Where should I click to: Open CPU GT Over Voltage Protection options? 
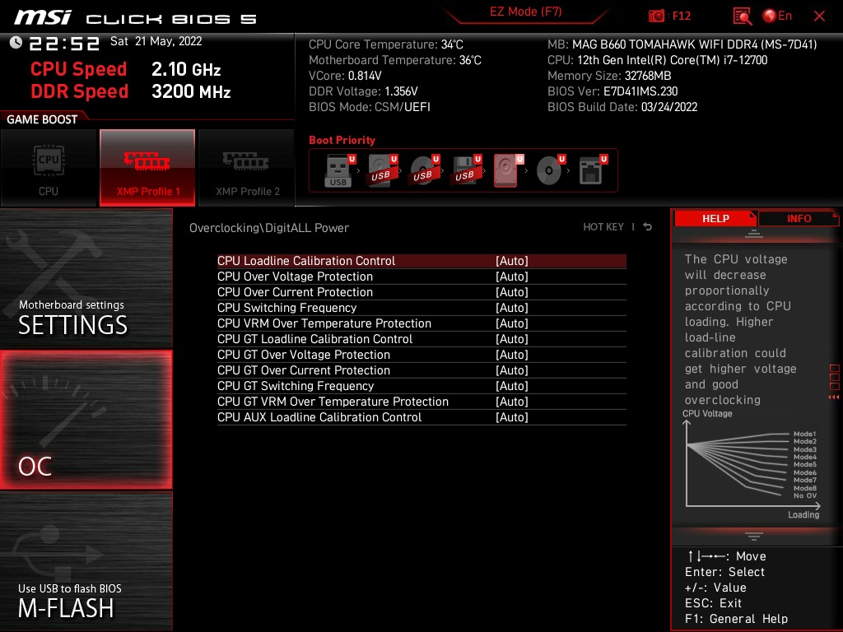pos(513,355)
